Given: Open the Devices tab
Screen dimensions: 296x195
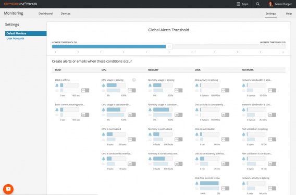Looking at the screenshot, I should [66, 14].
